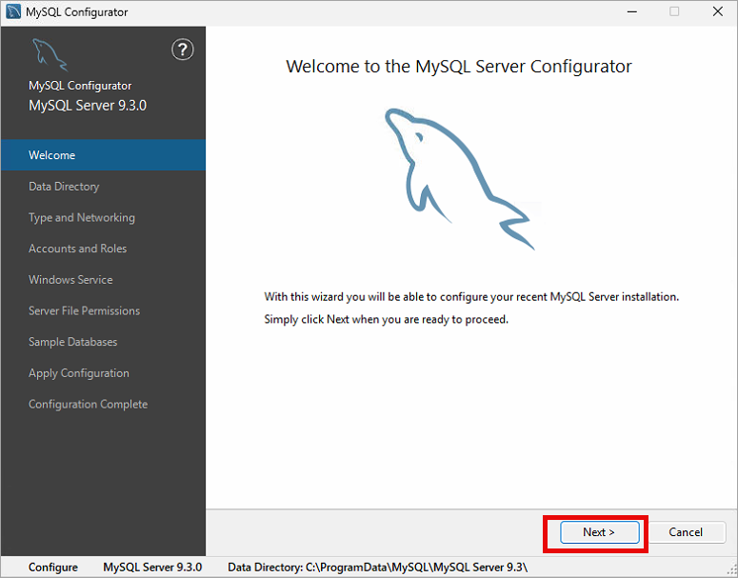Image resolution: width=738 pixels, height=578 pixels.
Task: Close the MySQL Configurator window
Action: point(717,11)
